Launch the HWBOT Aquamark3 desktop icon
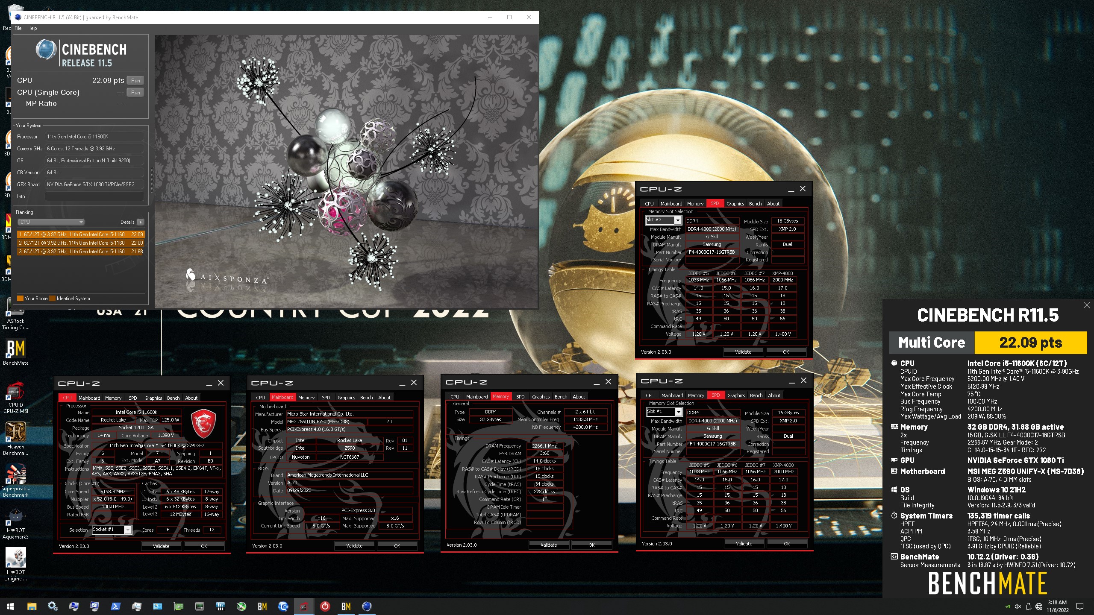The height and width of the screenshot is (615, 1094). coord(16,523)
